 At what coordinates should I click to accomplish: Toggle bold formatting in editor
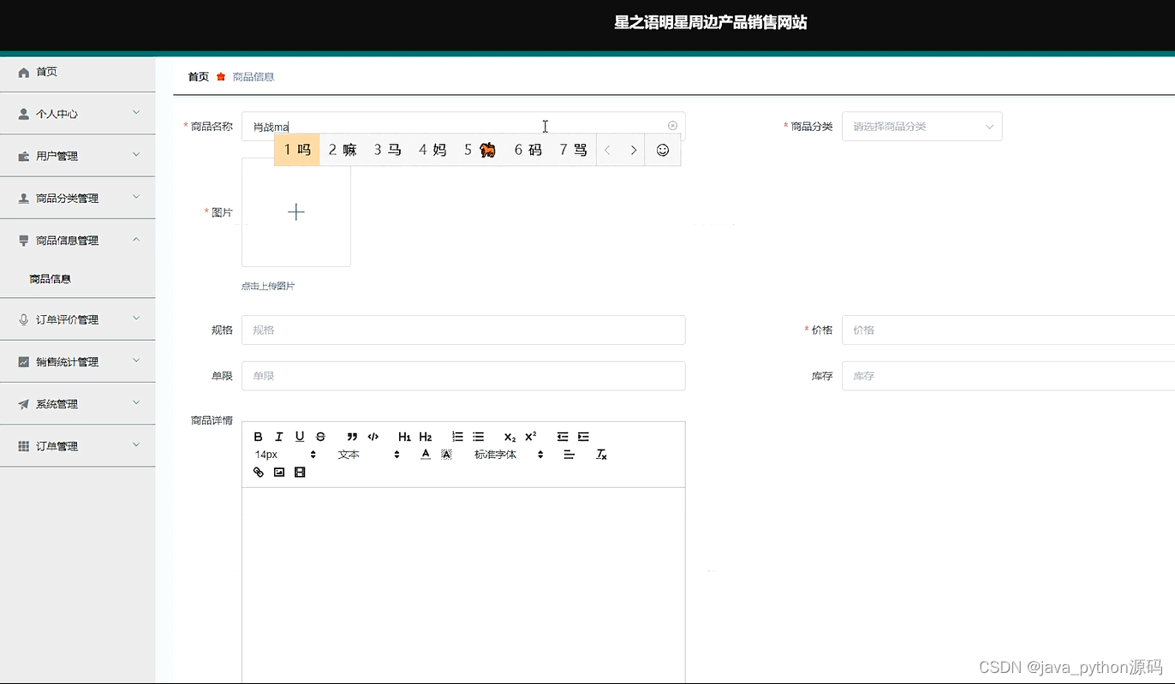coord(259,437)
